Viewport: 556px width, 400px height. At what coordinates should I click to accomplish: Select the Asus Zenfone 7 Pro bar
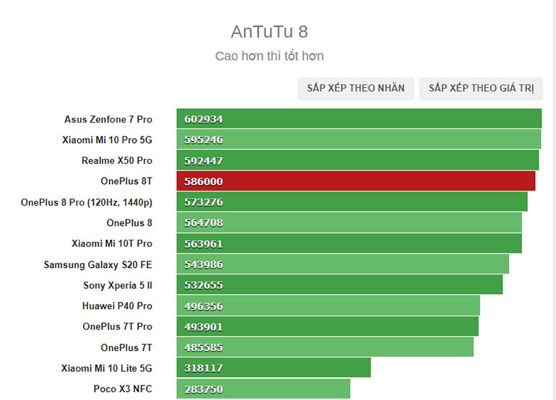click(359, 119)
